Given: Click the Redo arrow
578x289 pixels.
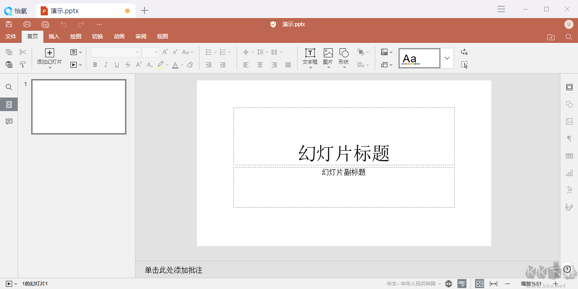Looking at the screenshot, I should pyautogui.click(x=81, y=24).
